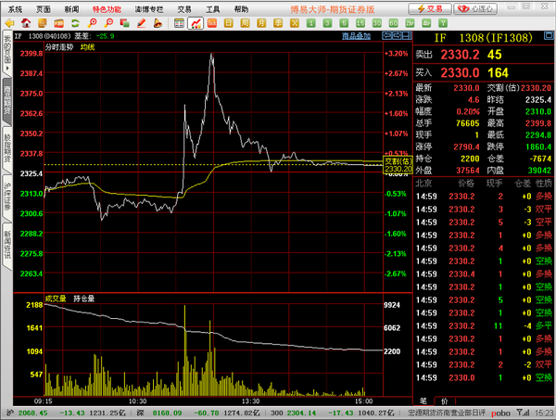Maximize the IF1308 quote panel

(549, 35)
